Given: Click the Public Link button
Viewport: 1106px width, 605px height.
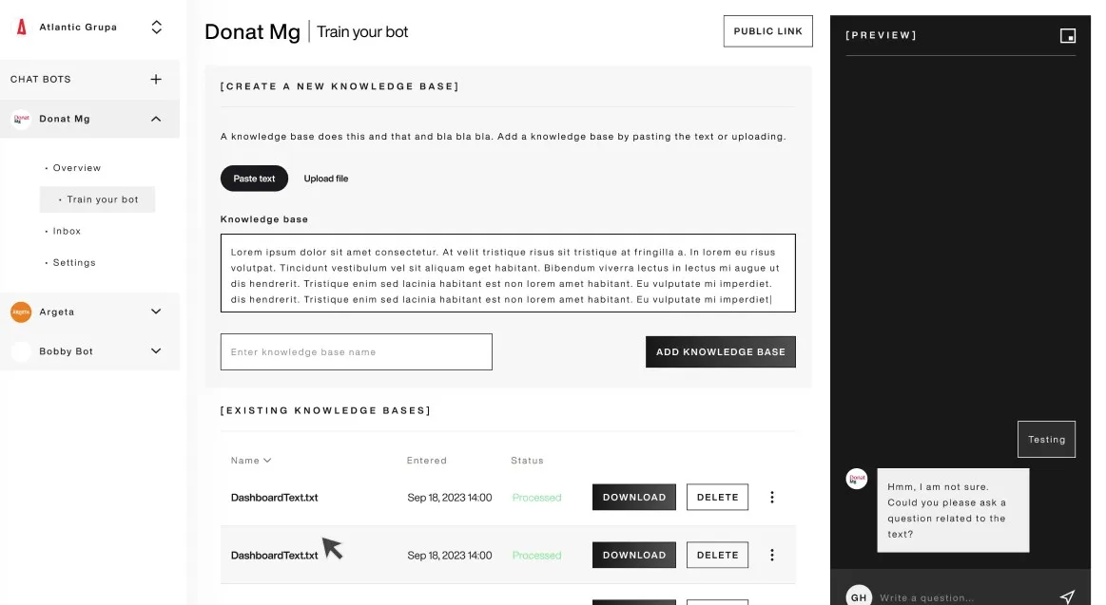Looking at the screenshot, I should pos(767,31).
